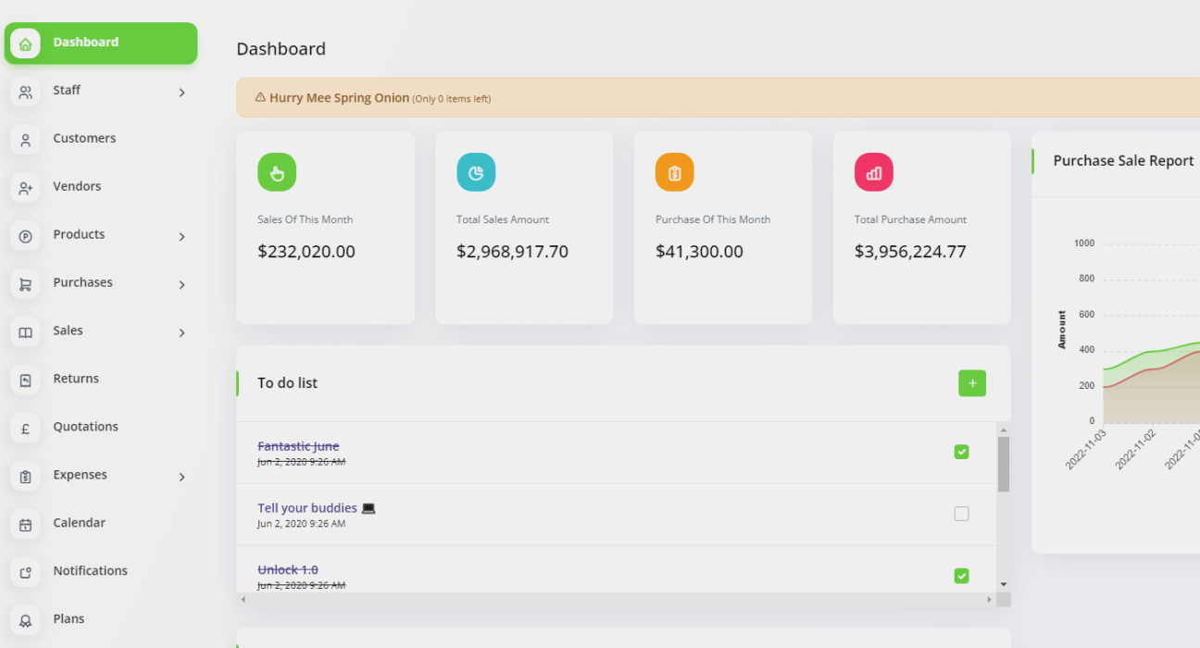
Task: Click the Returns icon in sidebar
Action: click(25, 380)
